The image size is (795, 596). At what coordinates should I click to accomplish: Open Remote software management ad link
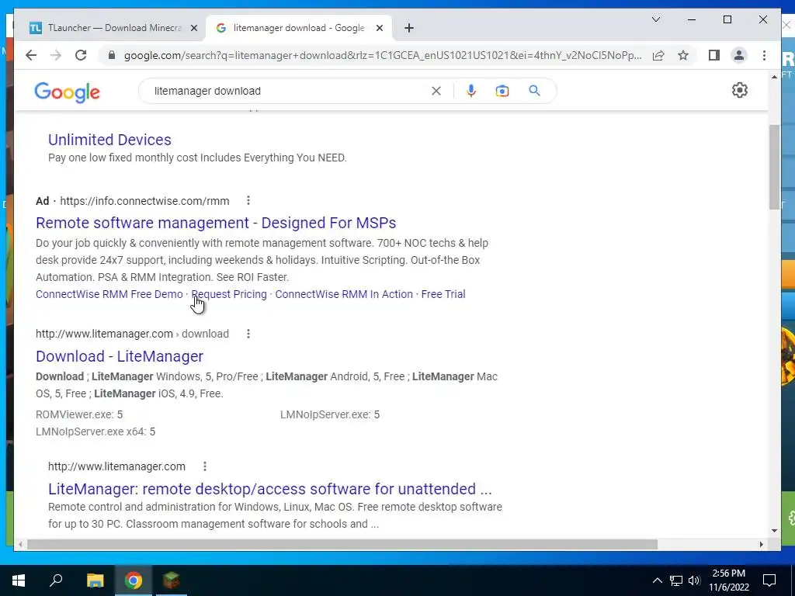point(216,223)
